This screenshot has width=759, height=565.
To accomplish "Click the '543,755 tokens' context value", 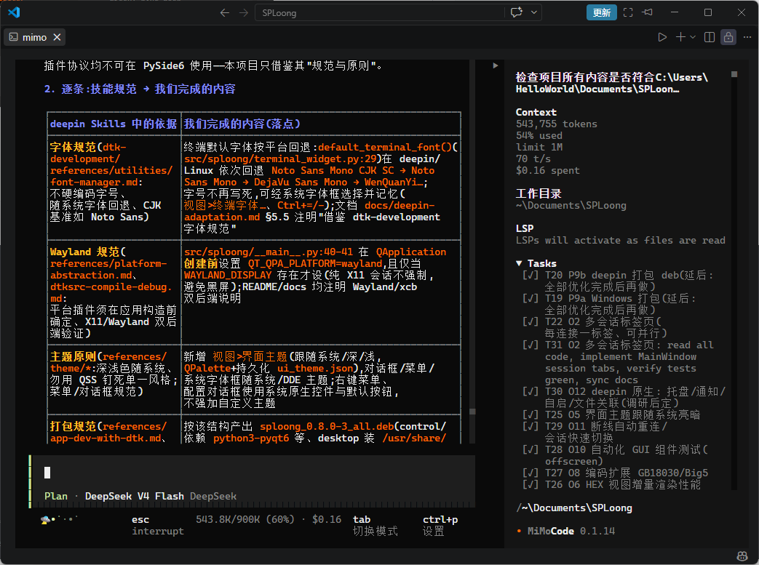I will 557,124.
